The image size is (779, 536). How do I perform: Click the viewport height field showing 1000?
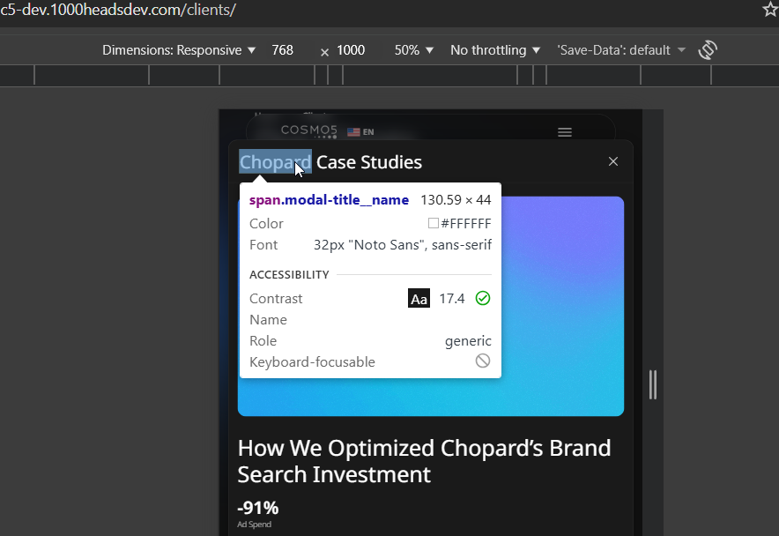(351, 50)
